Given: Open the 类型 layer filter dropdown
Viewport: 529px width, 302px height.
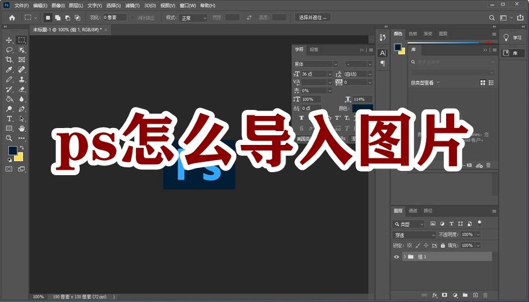Looking at the screenshot, I should pos(408,224).
